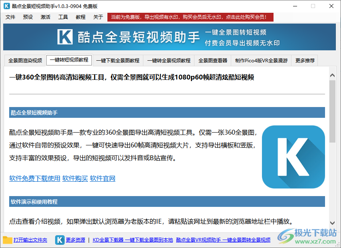341x248 pixels.
Task: Click the K app icon in title bar
Action: click(6, 6)
